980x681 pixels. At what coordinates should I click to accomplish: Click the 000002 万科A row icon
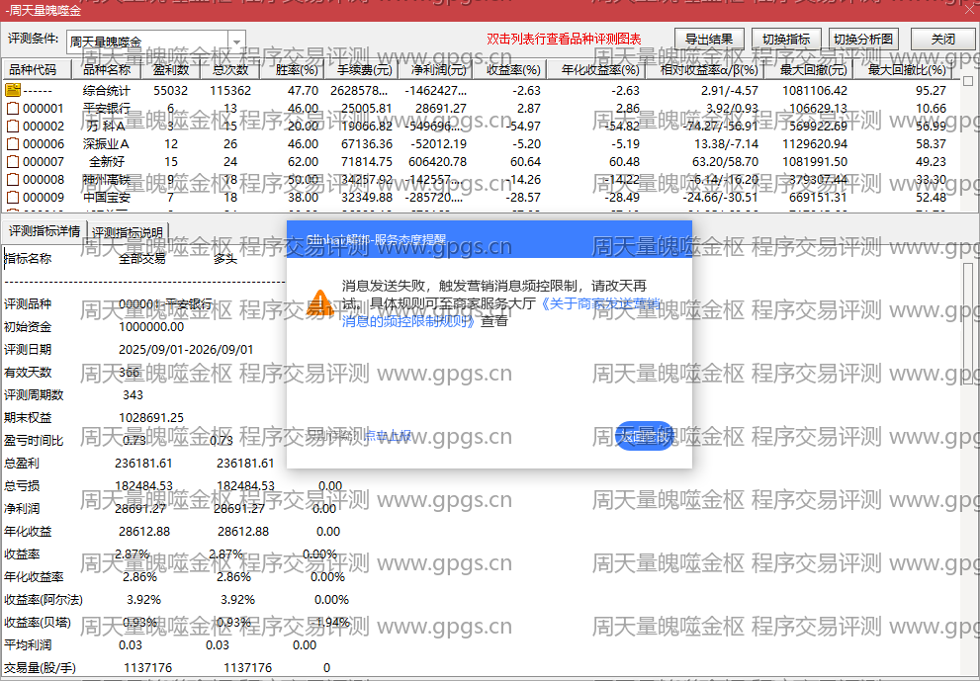13,127
